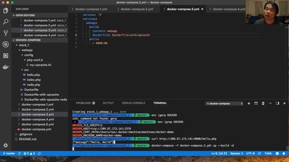
Task: Open the OUTPUT panel tab
Action: (108, 103)
